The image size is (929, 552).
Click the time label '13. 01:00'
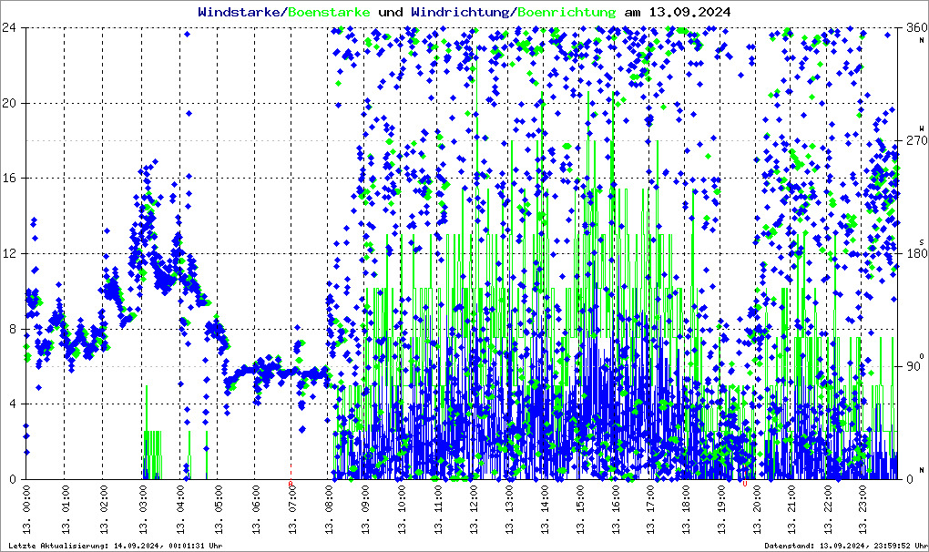pos(66,510)
